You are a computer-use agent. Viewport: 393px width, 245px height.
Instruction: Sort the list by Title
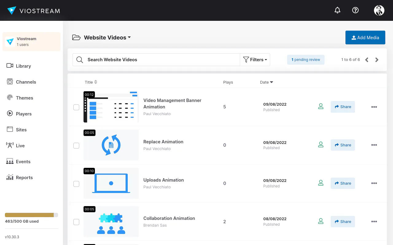[x=91, y=82]
